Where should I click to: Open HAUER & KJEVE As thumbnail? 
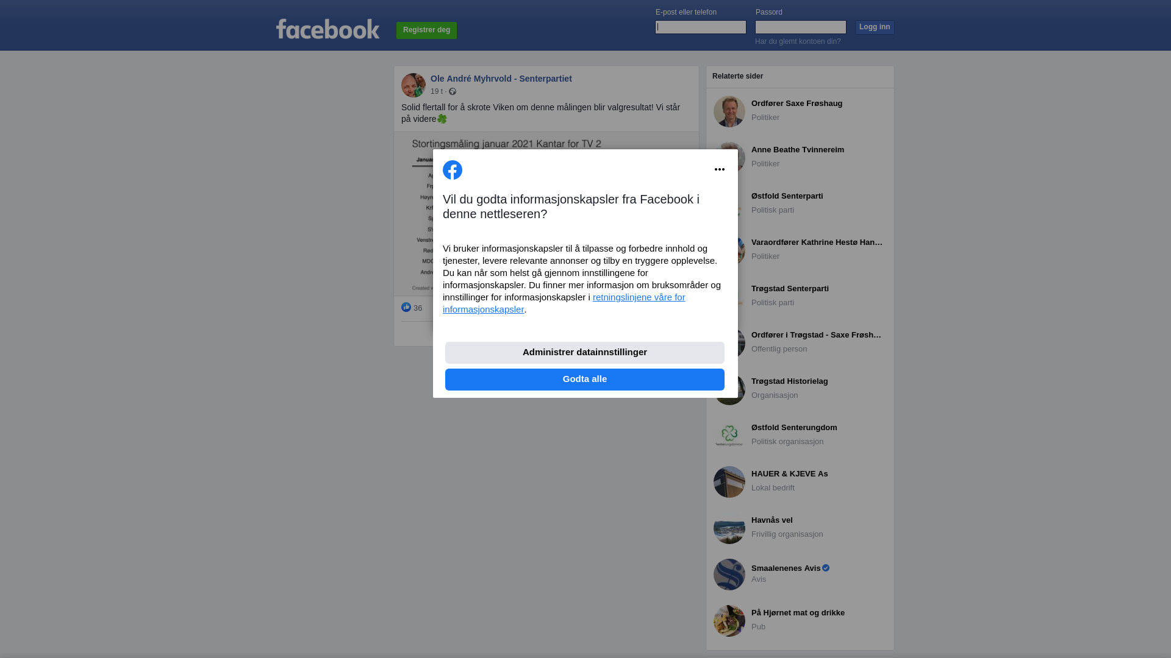point(729,482)
